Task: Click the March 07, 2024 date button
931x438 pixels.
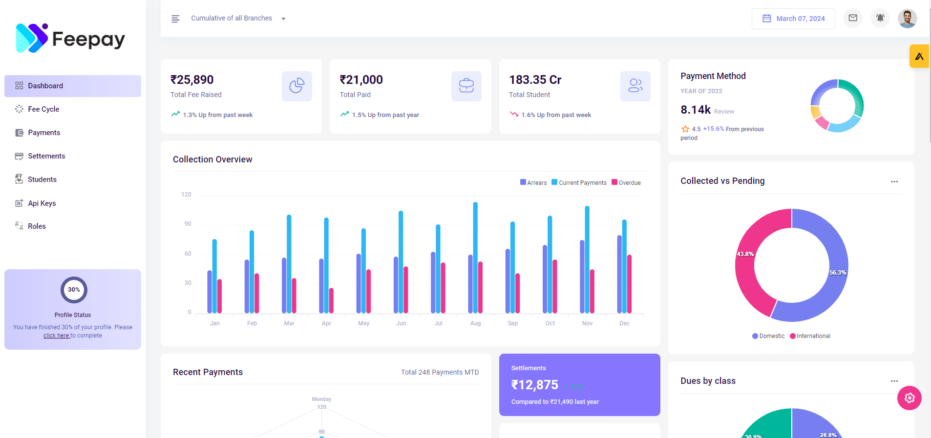Action: [793, 19]
